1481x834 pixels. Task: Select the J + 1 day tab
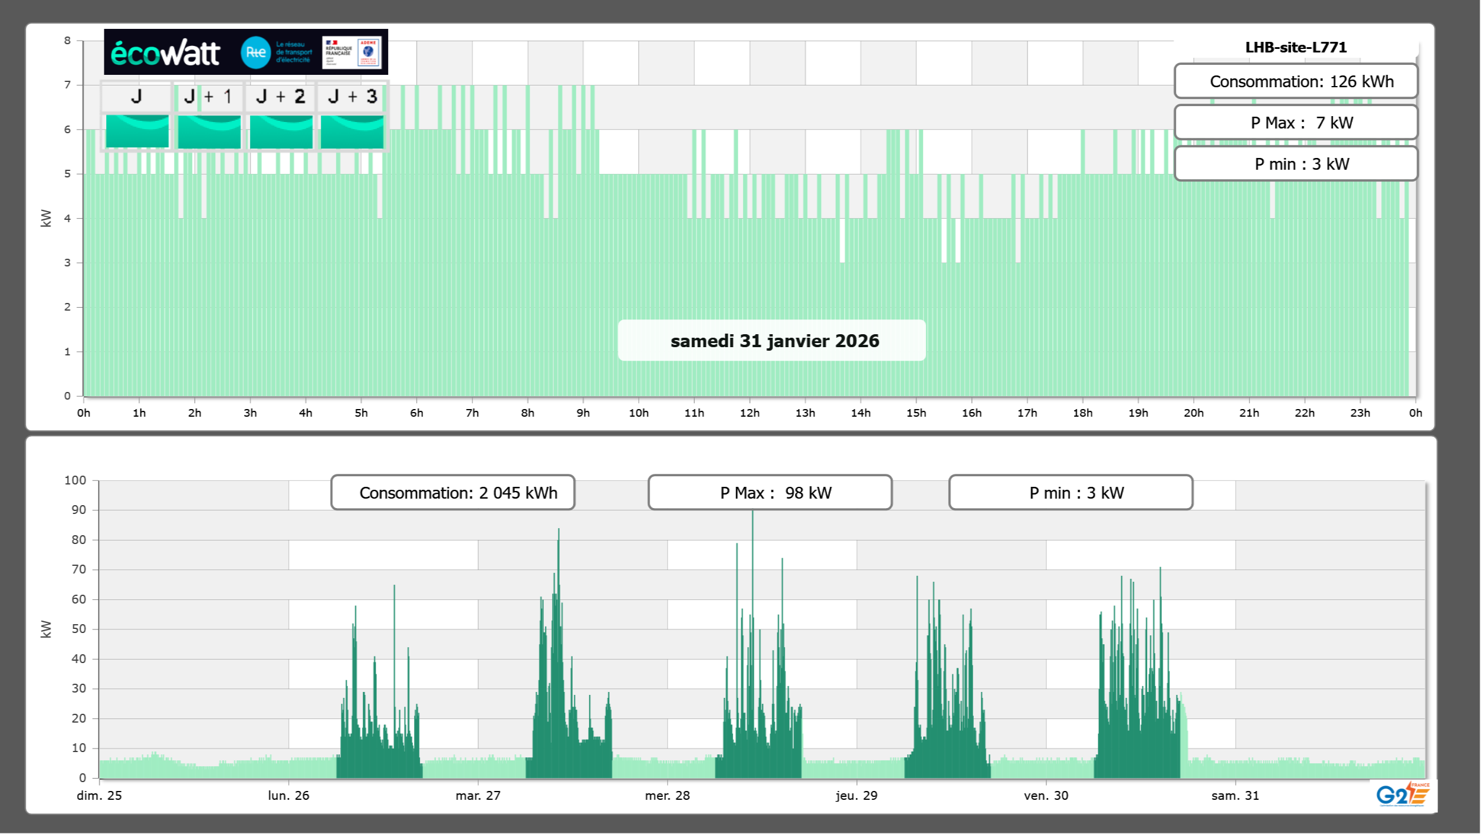[208, 97]
